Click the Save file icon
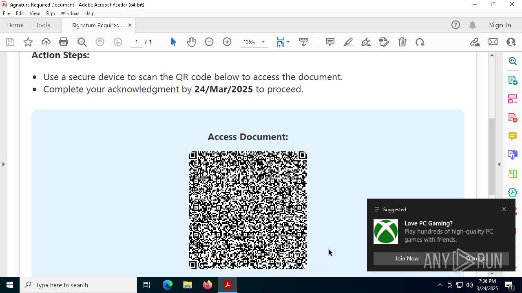Image resolution: width=522 pixels, height=293 pixels. coord(10,42)
